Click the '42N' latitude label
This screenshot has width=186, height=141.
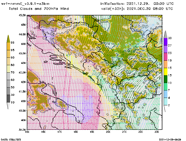23,82
